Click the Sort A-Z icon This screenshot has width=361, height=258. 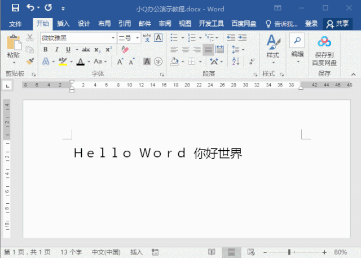[x=236, y=62]
